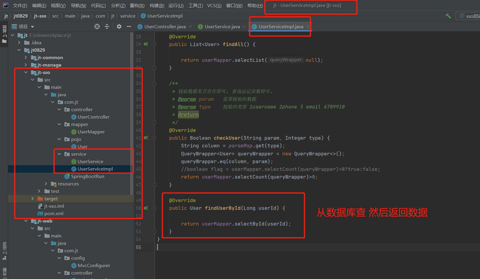Image resolution: width=480 pixels, height=279 pixels.
Task: Click the locate current file crosshair icon
Action: click(97, 26)
